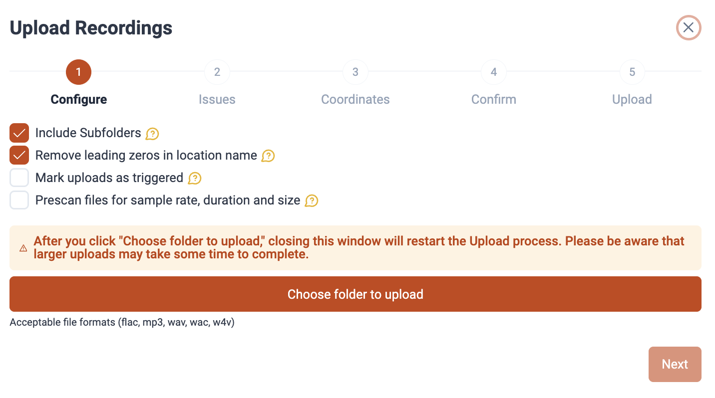Select step 4 circle for Confirm
Screen dimensions: 715x398
pos(494,72)
